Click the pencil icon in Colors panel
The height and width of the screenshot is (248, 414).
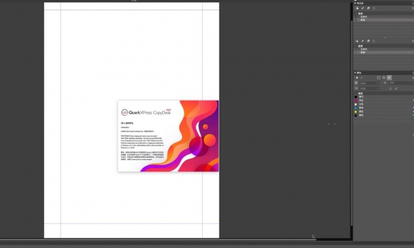[x=362, y=78]
